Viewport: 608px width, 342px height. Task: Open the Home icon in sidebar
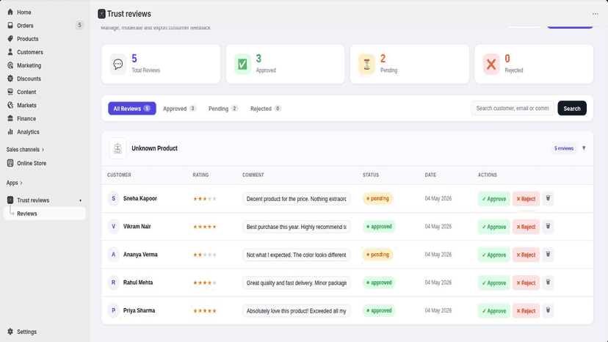click(x=10, y=12)
